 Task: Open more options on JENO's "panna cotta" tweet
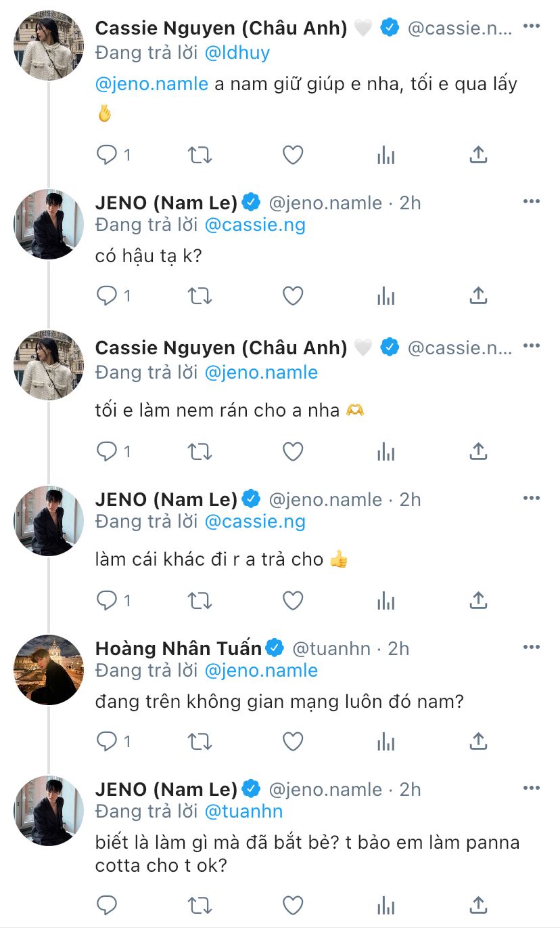click(532, 788)
